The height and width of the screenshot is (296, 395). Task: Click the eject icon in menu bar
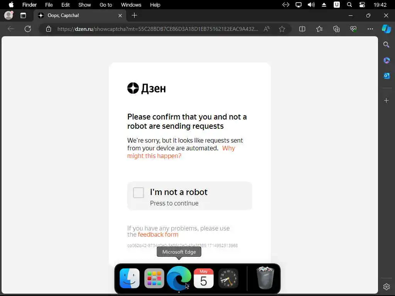point(324,5)
